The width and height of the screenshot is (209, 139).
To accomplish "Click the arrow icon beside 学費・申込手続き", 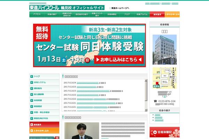I will coord(32,112).
